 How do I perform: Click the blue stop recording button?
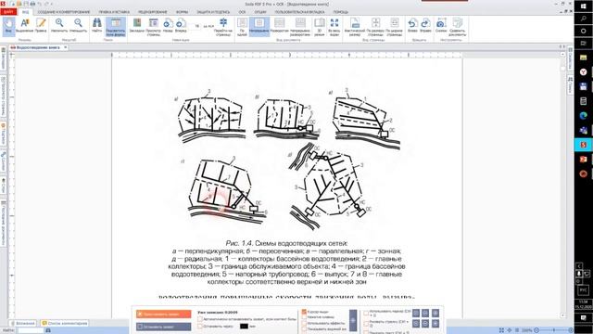click(164, 326)
